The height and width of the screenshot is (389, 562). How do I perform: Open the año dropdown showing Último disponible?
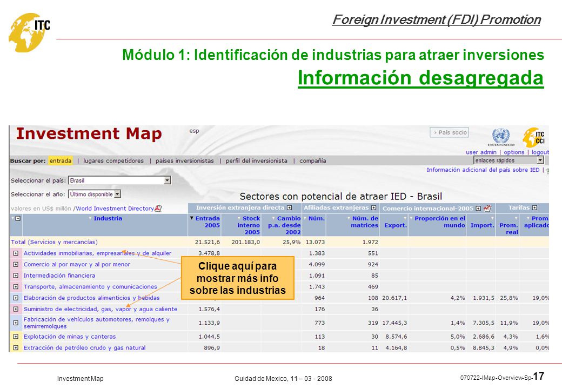tap(95, 194)
